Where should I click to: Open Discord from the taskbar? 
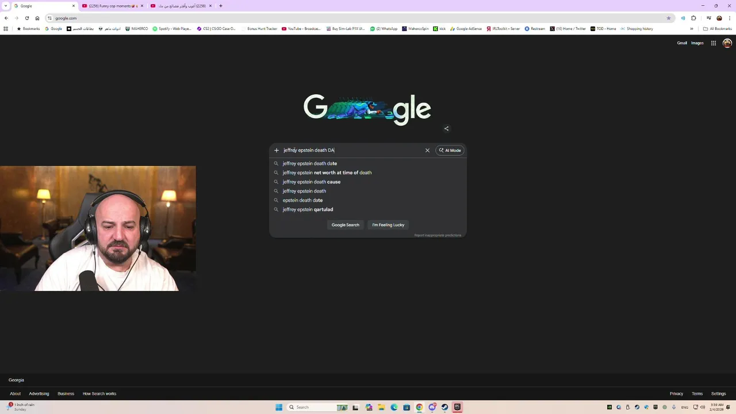(x=432, y=407)
